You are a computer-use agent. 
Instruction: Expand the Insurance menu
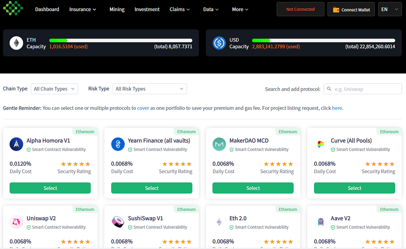coord(83,9)
